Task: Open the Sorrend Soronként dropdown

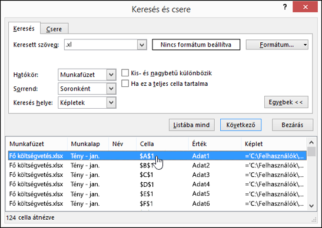Action: [x=111, y=89]
